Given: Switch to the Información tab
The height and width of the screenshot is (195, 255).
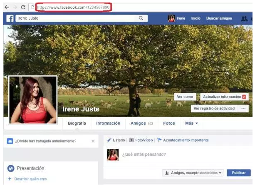Looking at the screenshot, I should [108, 123].
